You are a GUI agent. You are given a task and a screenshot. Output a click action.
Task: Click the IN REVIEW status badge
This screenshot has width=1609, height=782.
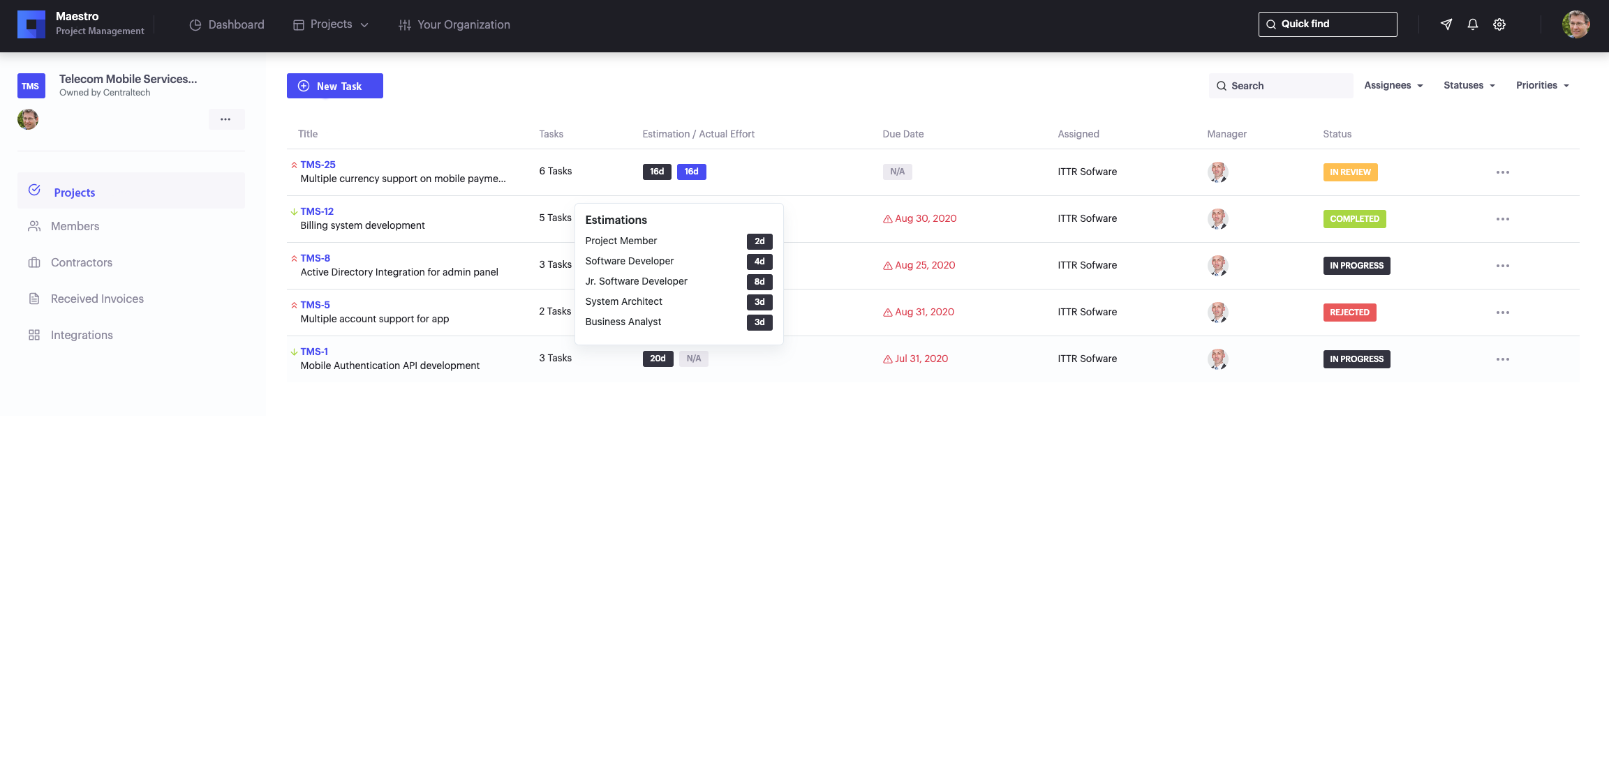[x=1350, y=172]
